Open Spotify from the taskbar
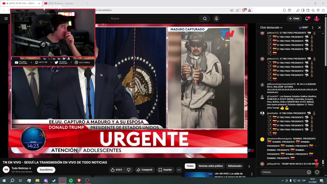 [71, 181]
